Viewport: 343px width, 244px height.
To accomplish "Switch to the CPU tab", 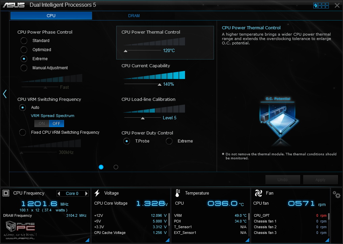I will [51, 16].
